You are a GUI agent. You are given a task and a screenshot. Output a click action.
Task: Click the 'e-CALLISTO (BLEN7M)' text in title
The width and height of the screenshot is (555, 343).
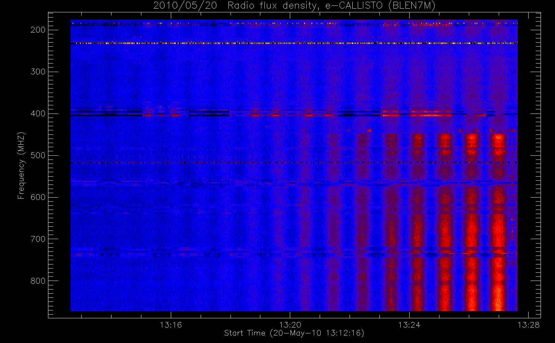point(380,6)
